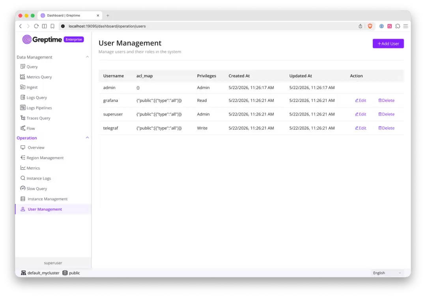The width and height of the screenshot is (426, 297).
Task: Click the Created At column header
Action: pos(239,76)
